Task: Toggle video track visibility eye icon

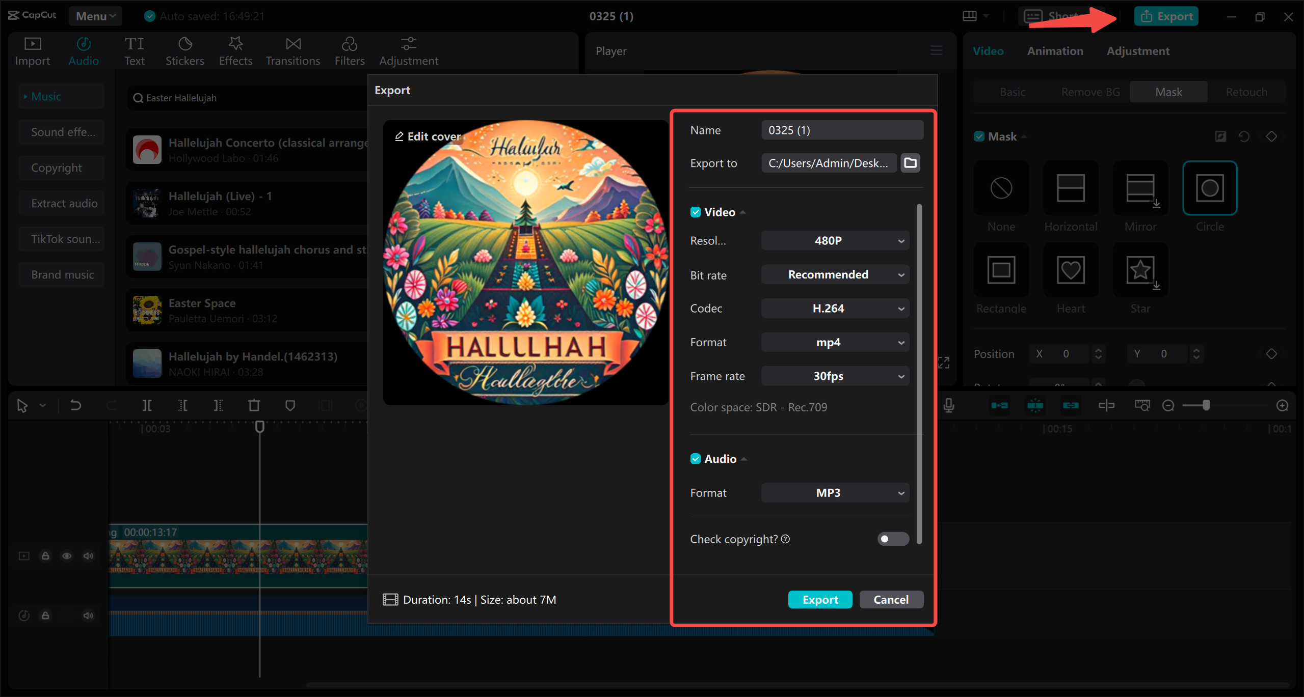Action: [x=67, y=555]
